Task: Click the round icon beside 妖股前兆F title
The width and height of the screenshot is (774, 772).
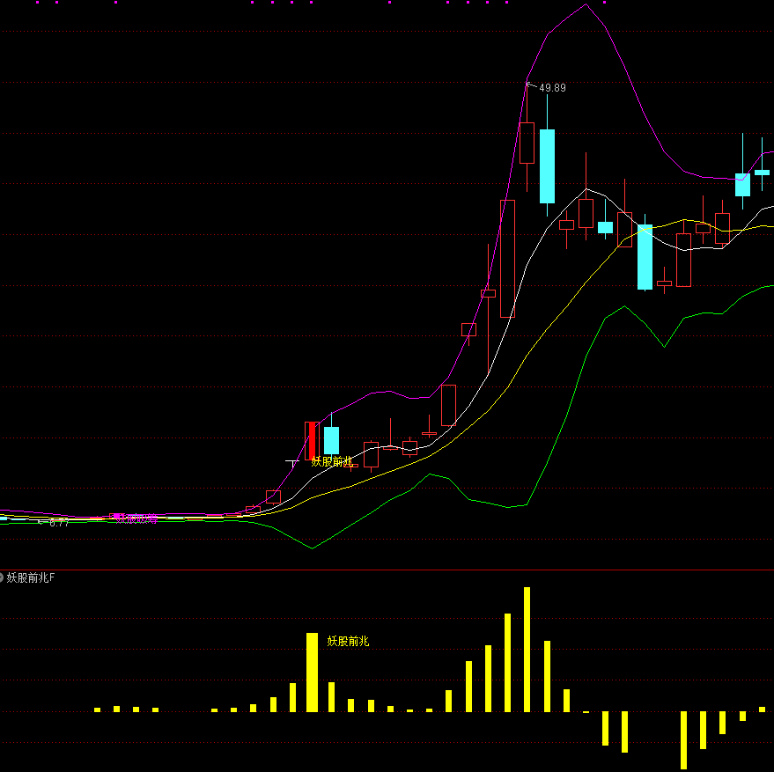Action: tap(2, 577)
